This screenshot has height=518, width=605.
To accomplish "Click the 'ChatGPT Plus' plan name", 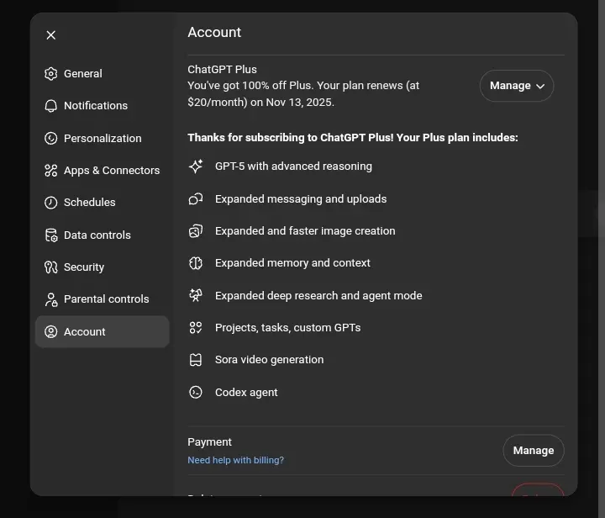I will coord(222,70).
